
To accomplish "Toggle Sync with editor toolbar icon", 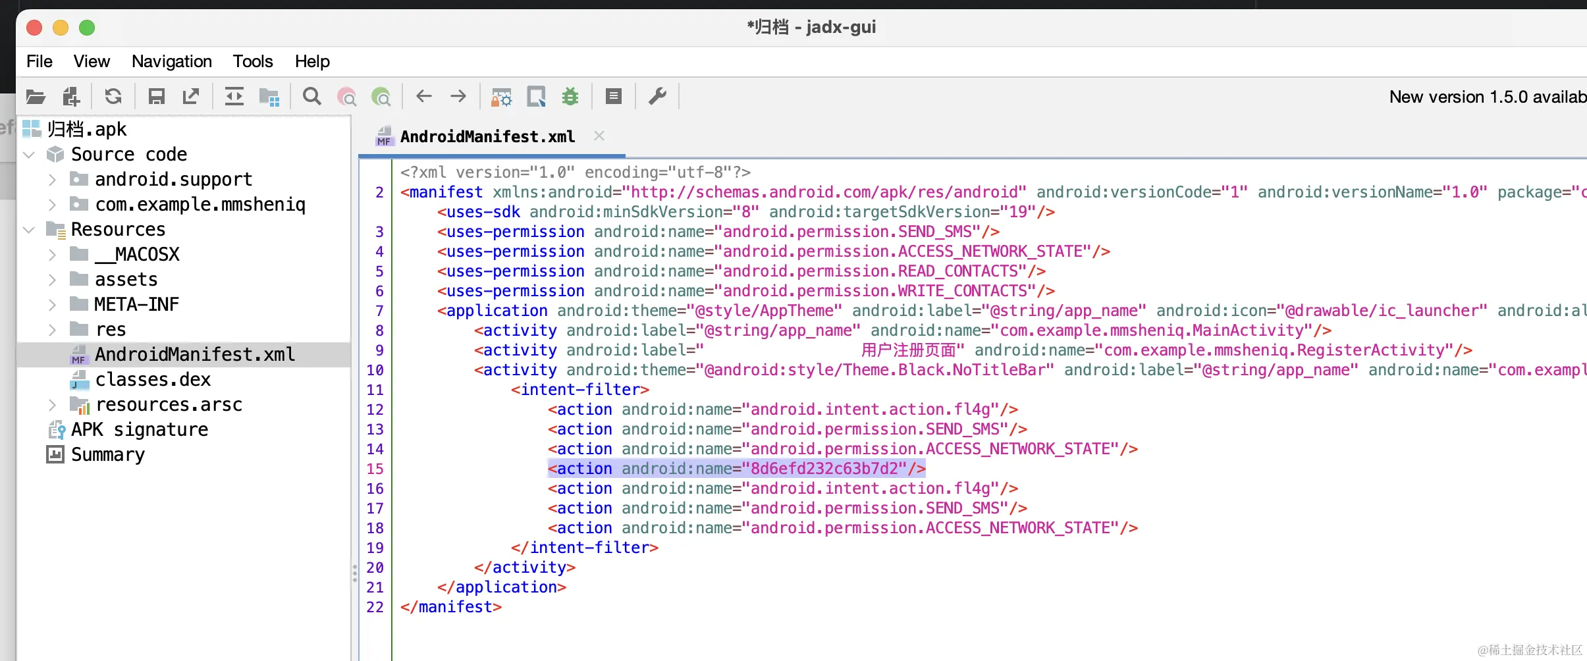I will click(x=234, y=97).
